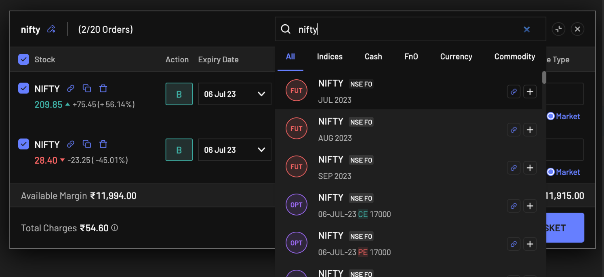Switch to the Indices search tab
Viewport: 604px width, 277px height.
tap(330, 57)
